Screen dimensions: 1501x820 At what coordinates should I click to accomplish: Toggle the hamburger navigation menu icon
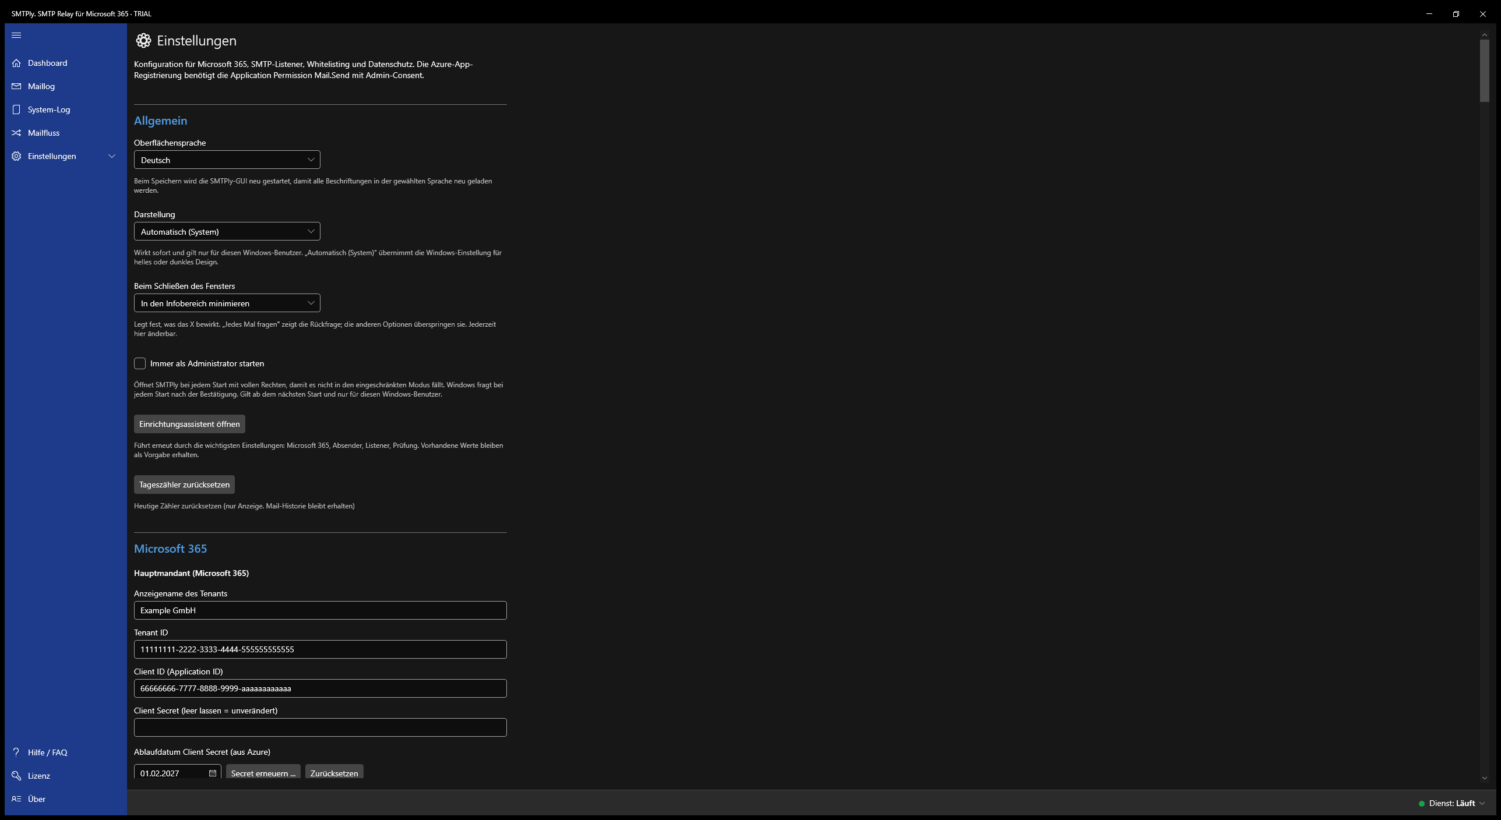pyautogui.click(x=16, y=35)
